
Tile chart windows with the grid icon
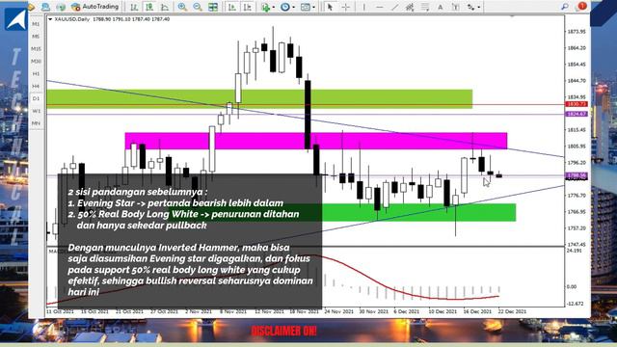click(213, 7)
